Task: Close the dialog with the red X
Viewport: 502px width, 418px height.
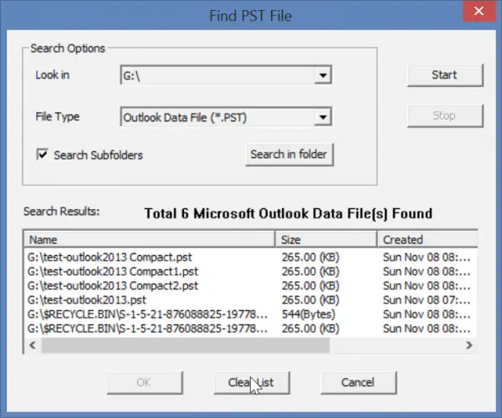Action: click(479, 11)
